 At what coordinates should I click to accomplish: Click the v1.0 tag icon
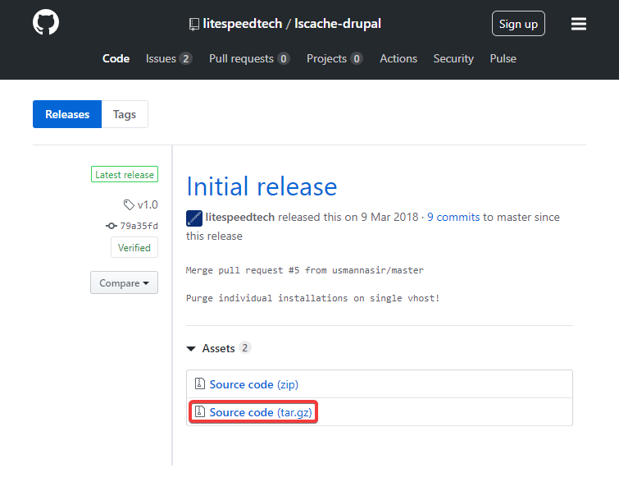[x=129, y=204]
